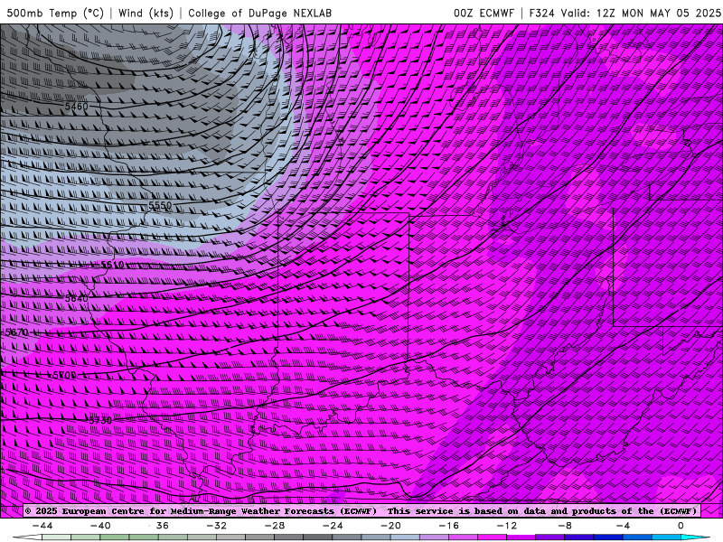Click the 5460 height contour label
This screenshot has height=542, width=723.
coord(76,107)
